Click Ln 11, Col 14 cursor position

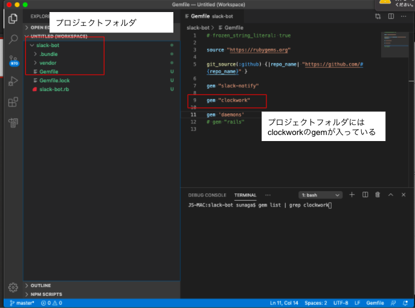click(x=284, y=303)
